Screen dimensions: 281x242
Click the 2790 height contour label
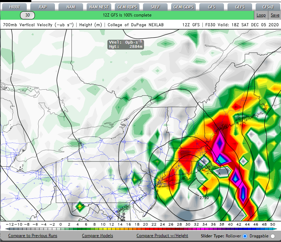point(204,198)
